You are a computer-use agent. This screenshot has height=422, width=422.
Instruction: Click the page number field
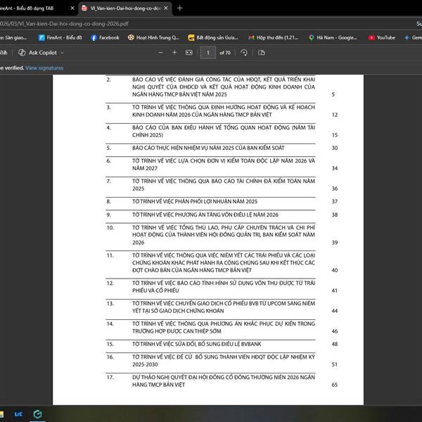(207, 53)
